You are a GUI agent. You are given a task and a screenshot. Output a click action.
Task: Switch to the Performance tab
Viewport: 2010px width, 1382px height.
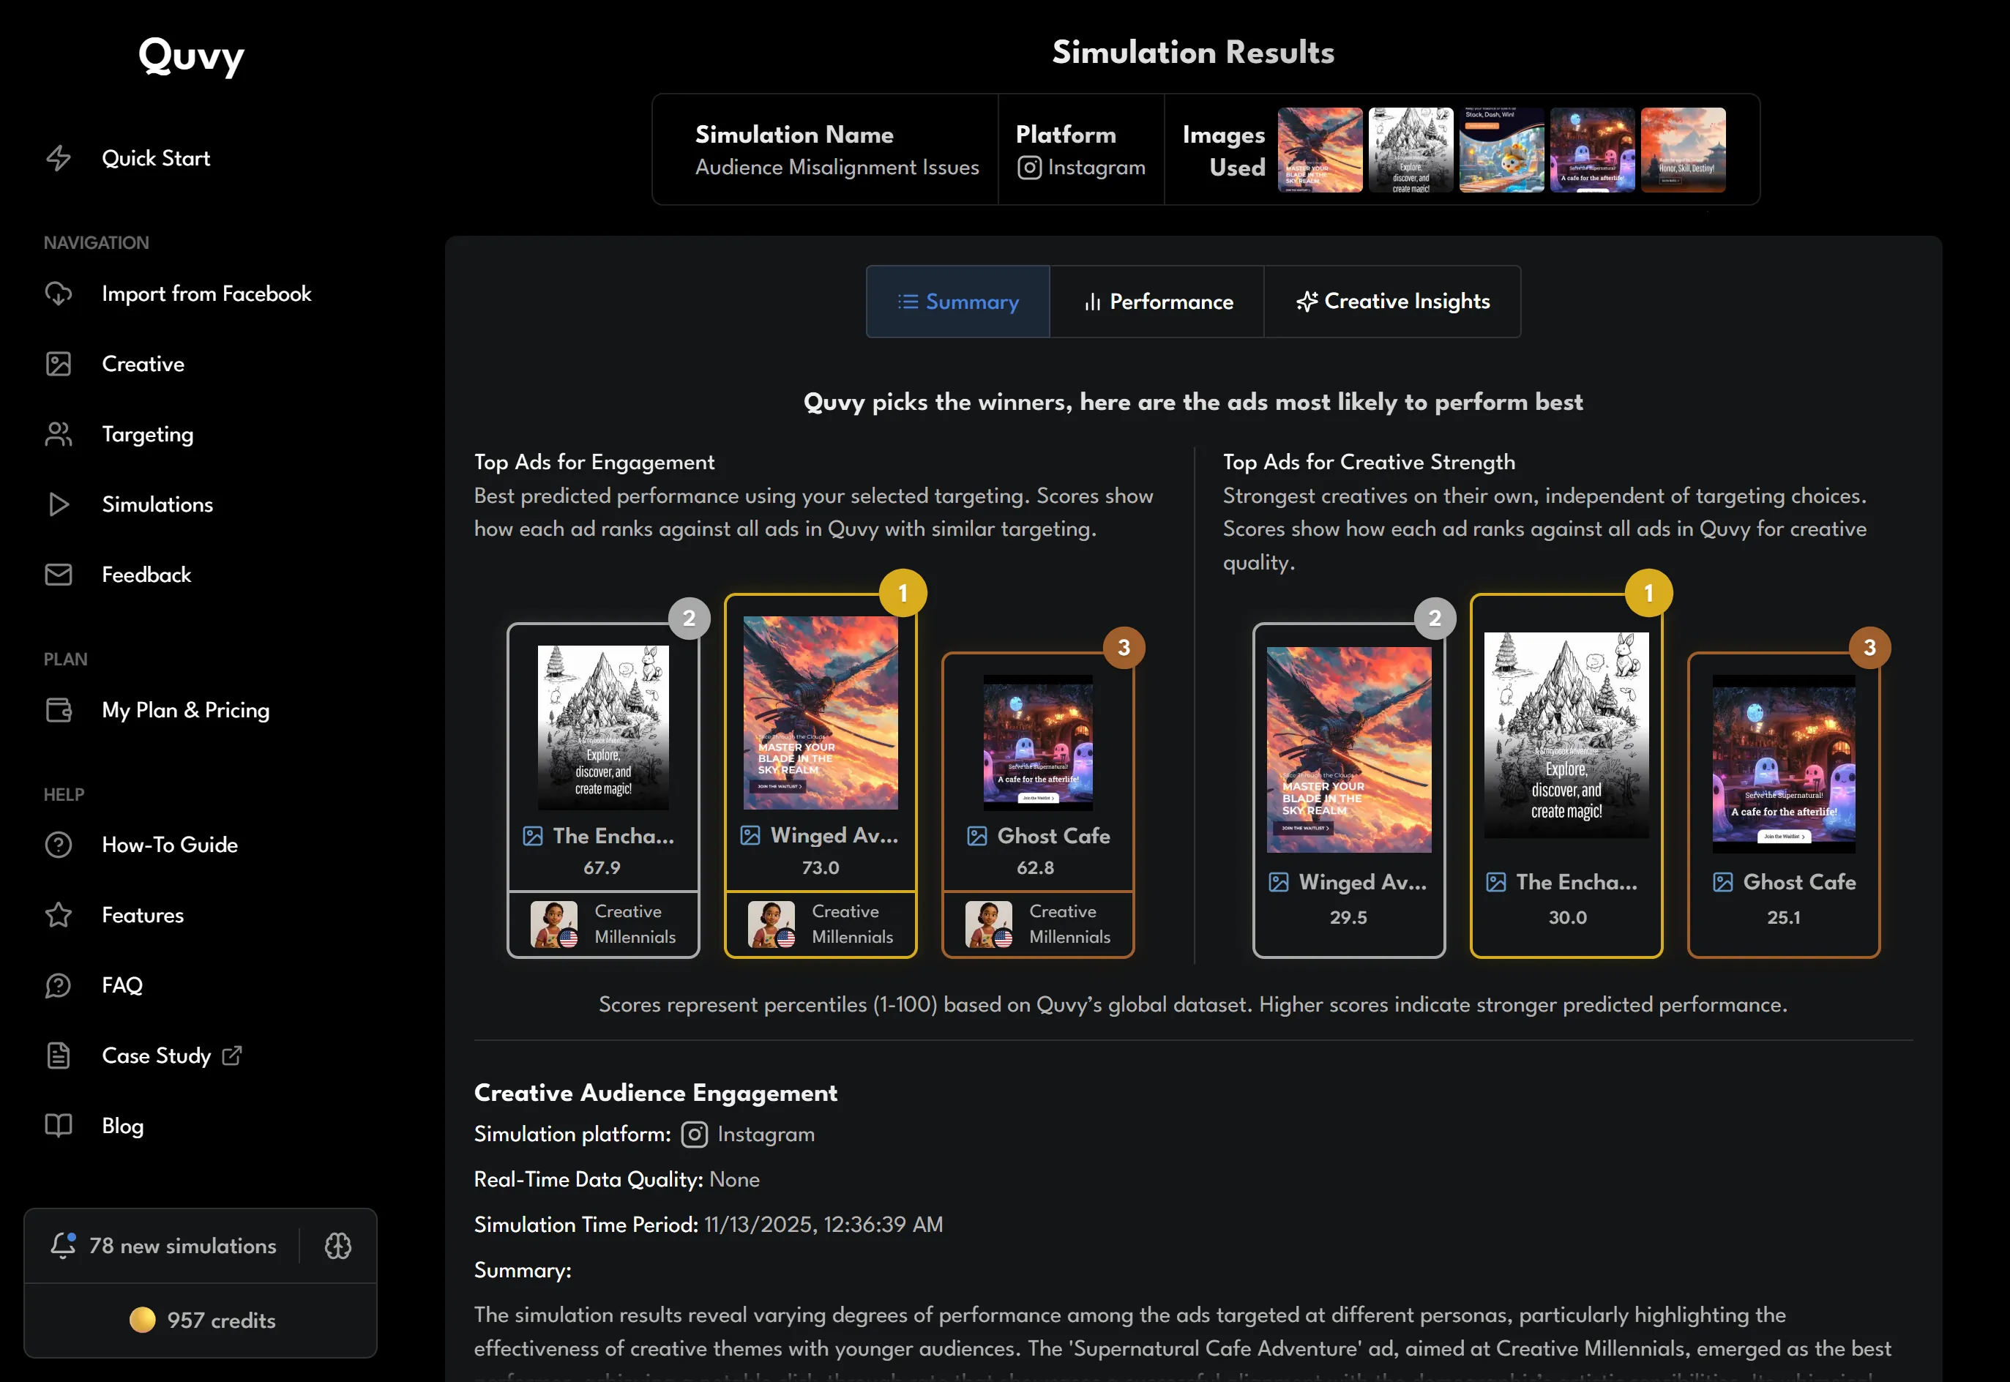point(1157,302)
